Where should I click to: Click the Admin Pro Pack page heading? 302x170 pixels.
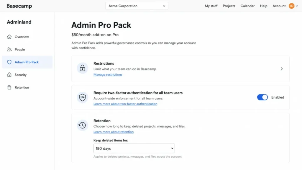101,25
